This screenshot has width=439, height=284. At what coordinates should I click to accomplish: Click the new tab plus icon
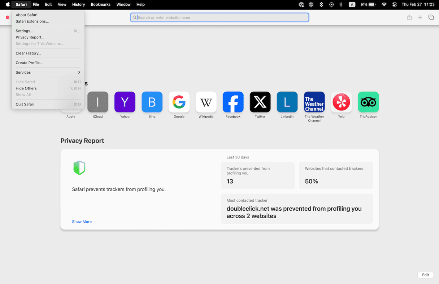click(420, 17)
